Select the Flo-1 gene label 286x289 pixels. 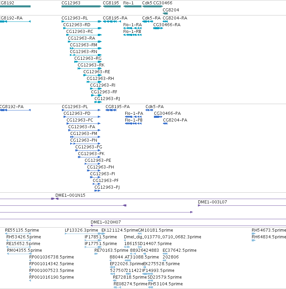click(x=128, y=3)
